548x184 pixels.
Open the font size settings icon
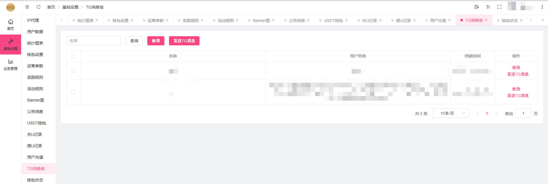pyautogui.click(x=488, y=7)
